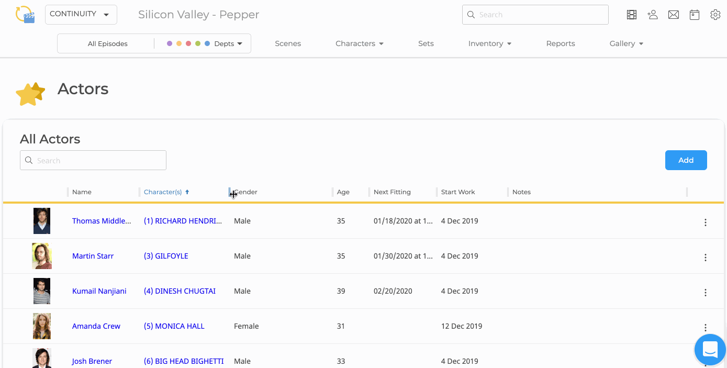Click Amanda Crew's photo thumbnail
727x368 pixels.
(42, 326)
